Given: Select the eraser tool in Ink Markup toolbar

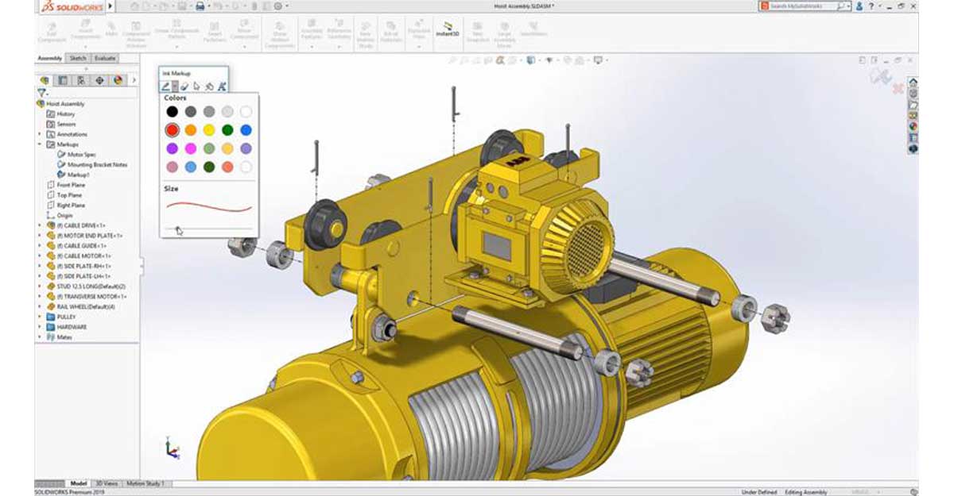Looking at the screenshot, I should 184,86.
